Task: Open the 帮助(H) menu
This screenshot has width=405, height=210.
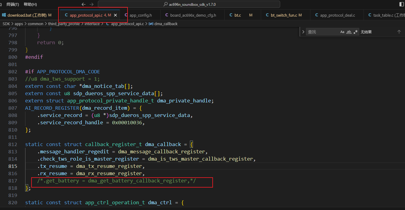Action: [30, 4]
